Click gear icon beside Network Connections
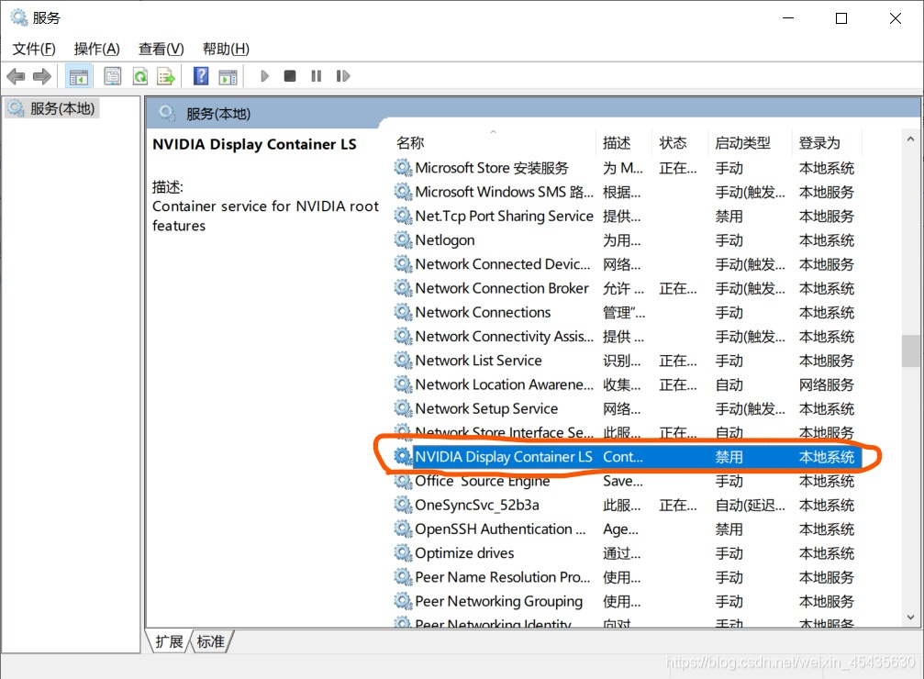Viewport: 924px width, 679px height. [x=403, y=312]
